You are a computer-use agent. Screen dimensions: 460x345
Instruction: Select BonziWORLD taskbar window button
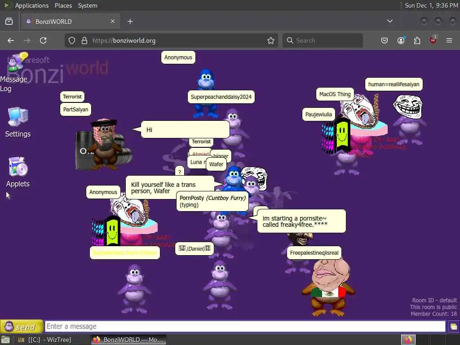coord(128,340)
